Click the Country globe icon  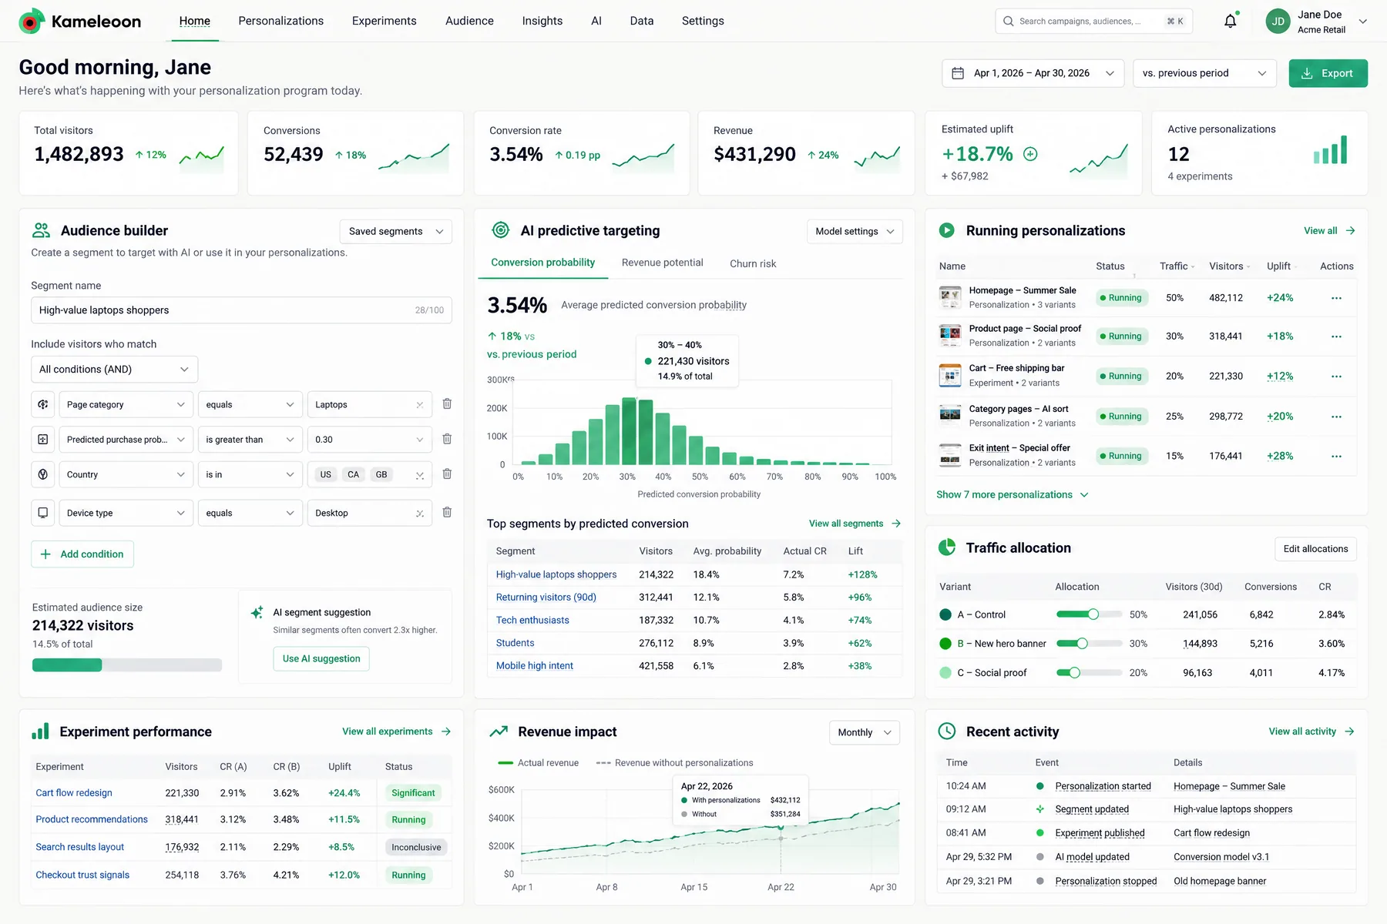pos(43,474)
